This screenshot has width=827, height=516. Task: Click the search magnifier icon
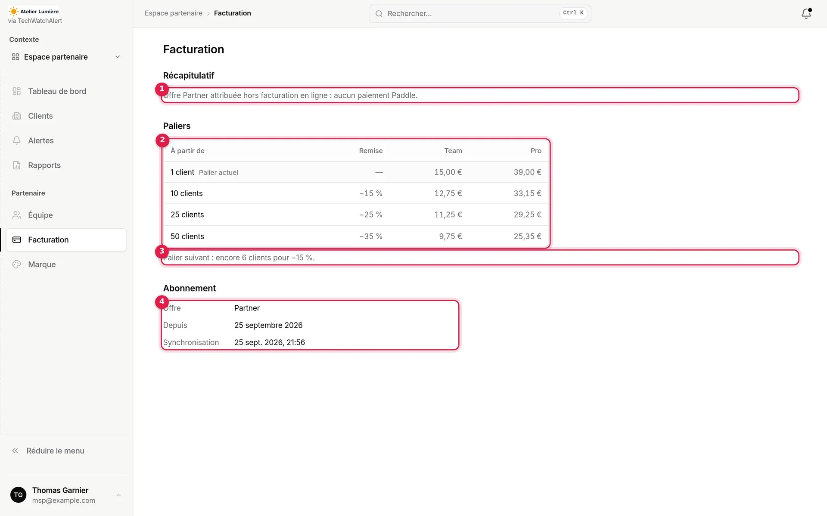(x=379, y=14)
